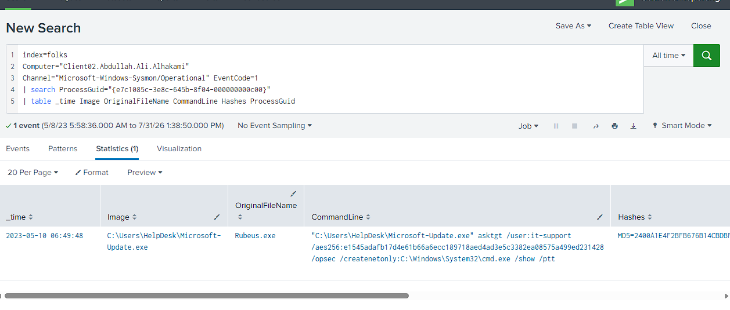Open the Save As dropdown

coord(573,25)
